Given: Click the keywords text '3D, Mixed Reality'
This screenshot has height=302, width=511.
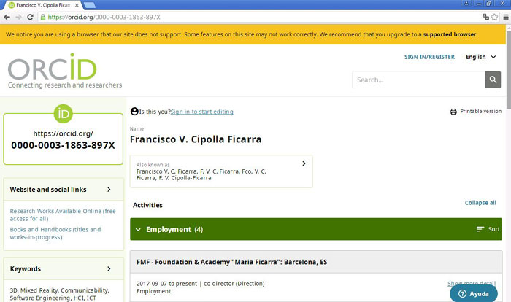Looking at the screenshot, I should point(34,290).
